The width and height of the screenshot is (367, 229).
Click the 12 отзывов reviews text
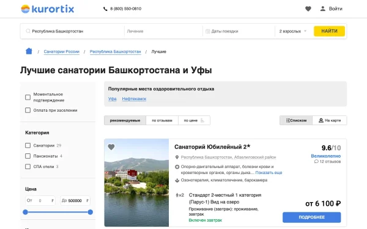(x=330, y=162)
